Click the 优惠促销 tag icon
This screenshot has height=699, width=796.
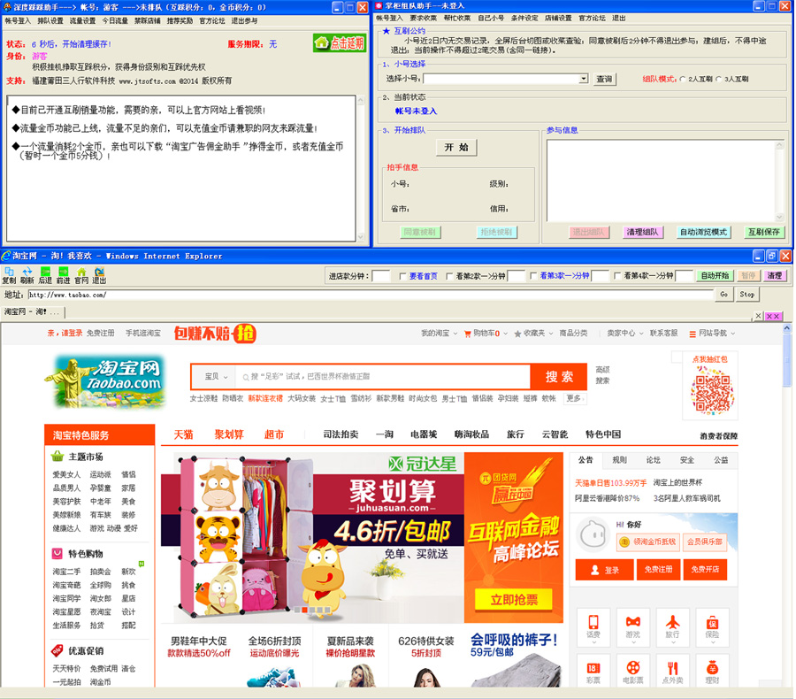click(x=57, y=650)
